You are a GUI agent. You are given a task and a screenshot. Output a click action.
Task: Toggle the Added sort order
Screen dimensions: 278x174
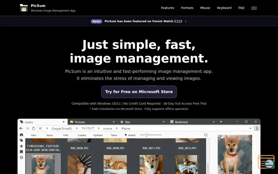coord(130,135)
